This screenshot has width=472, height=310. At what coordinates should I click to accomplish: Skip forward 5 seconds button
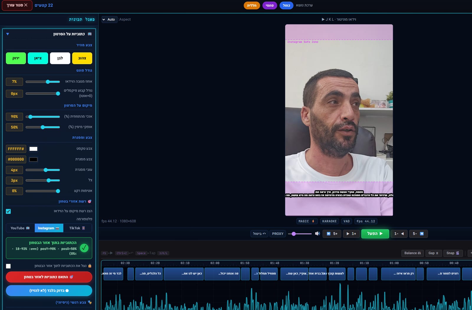tap(332, 234)
